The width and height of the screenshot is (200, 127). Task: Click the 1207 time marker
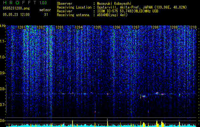[135, 27]
